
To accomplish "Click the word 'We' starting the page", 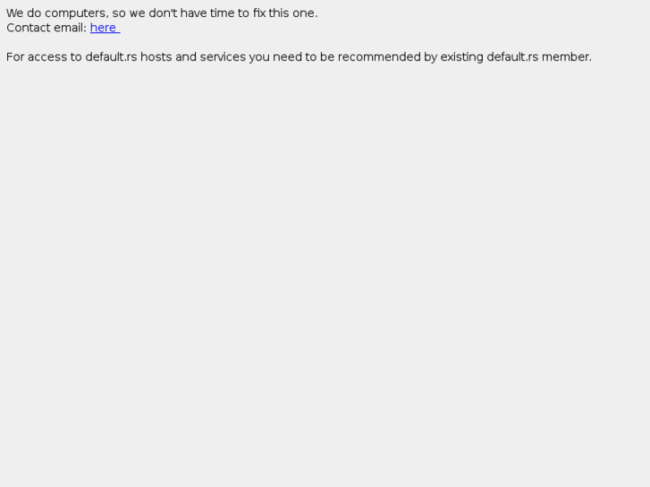I will point(15,13).
